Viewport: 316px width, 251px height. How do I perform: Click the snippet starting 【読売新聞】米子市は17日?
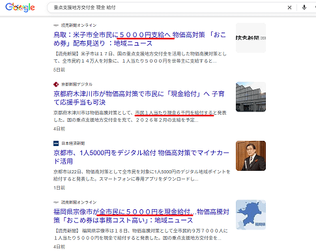(140, 57)
